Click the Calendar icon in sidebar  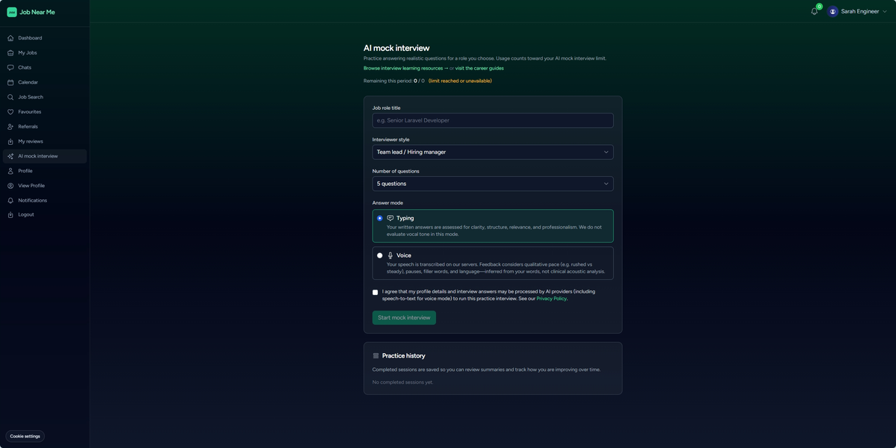pyautogui.click(x=10, y=82)
